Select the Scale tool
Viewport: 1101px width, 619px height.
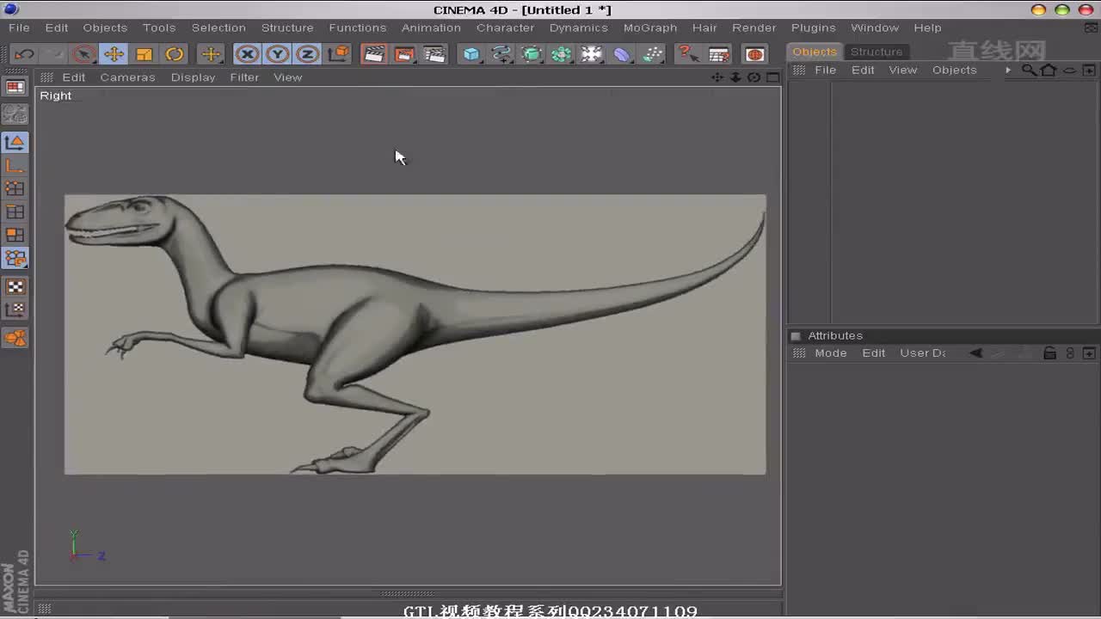144,54
